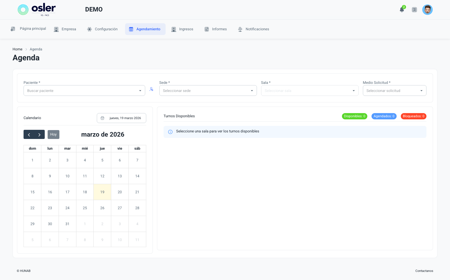Select the Agendamiento menu label
450x280 pixels.
[148, 29]
